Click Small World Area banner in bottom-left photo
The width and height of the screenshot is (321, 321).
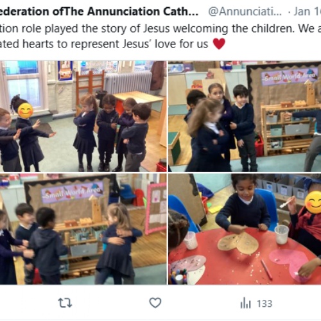pyautogui.click(x=73, y=192)
